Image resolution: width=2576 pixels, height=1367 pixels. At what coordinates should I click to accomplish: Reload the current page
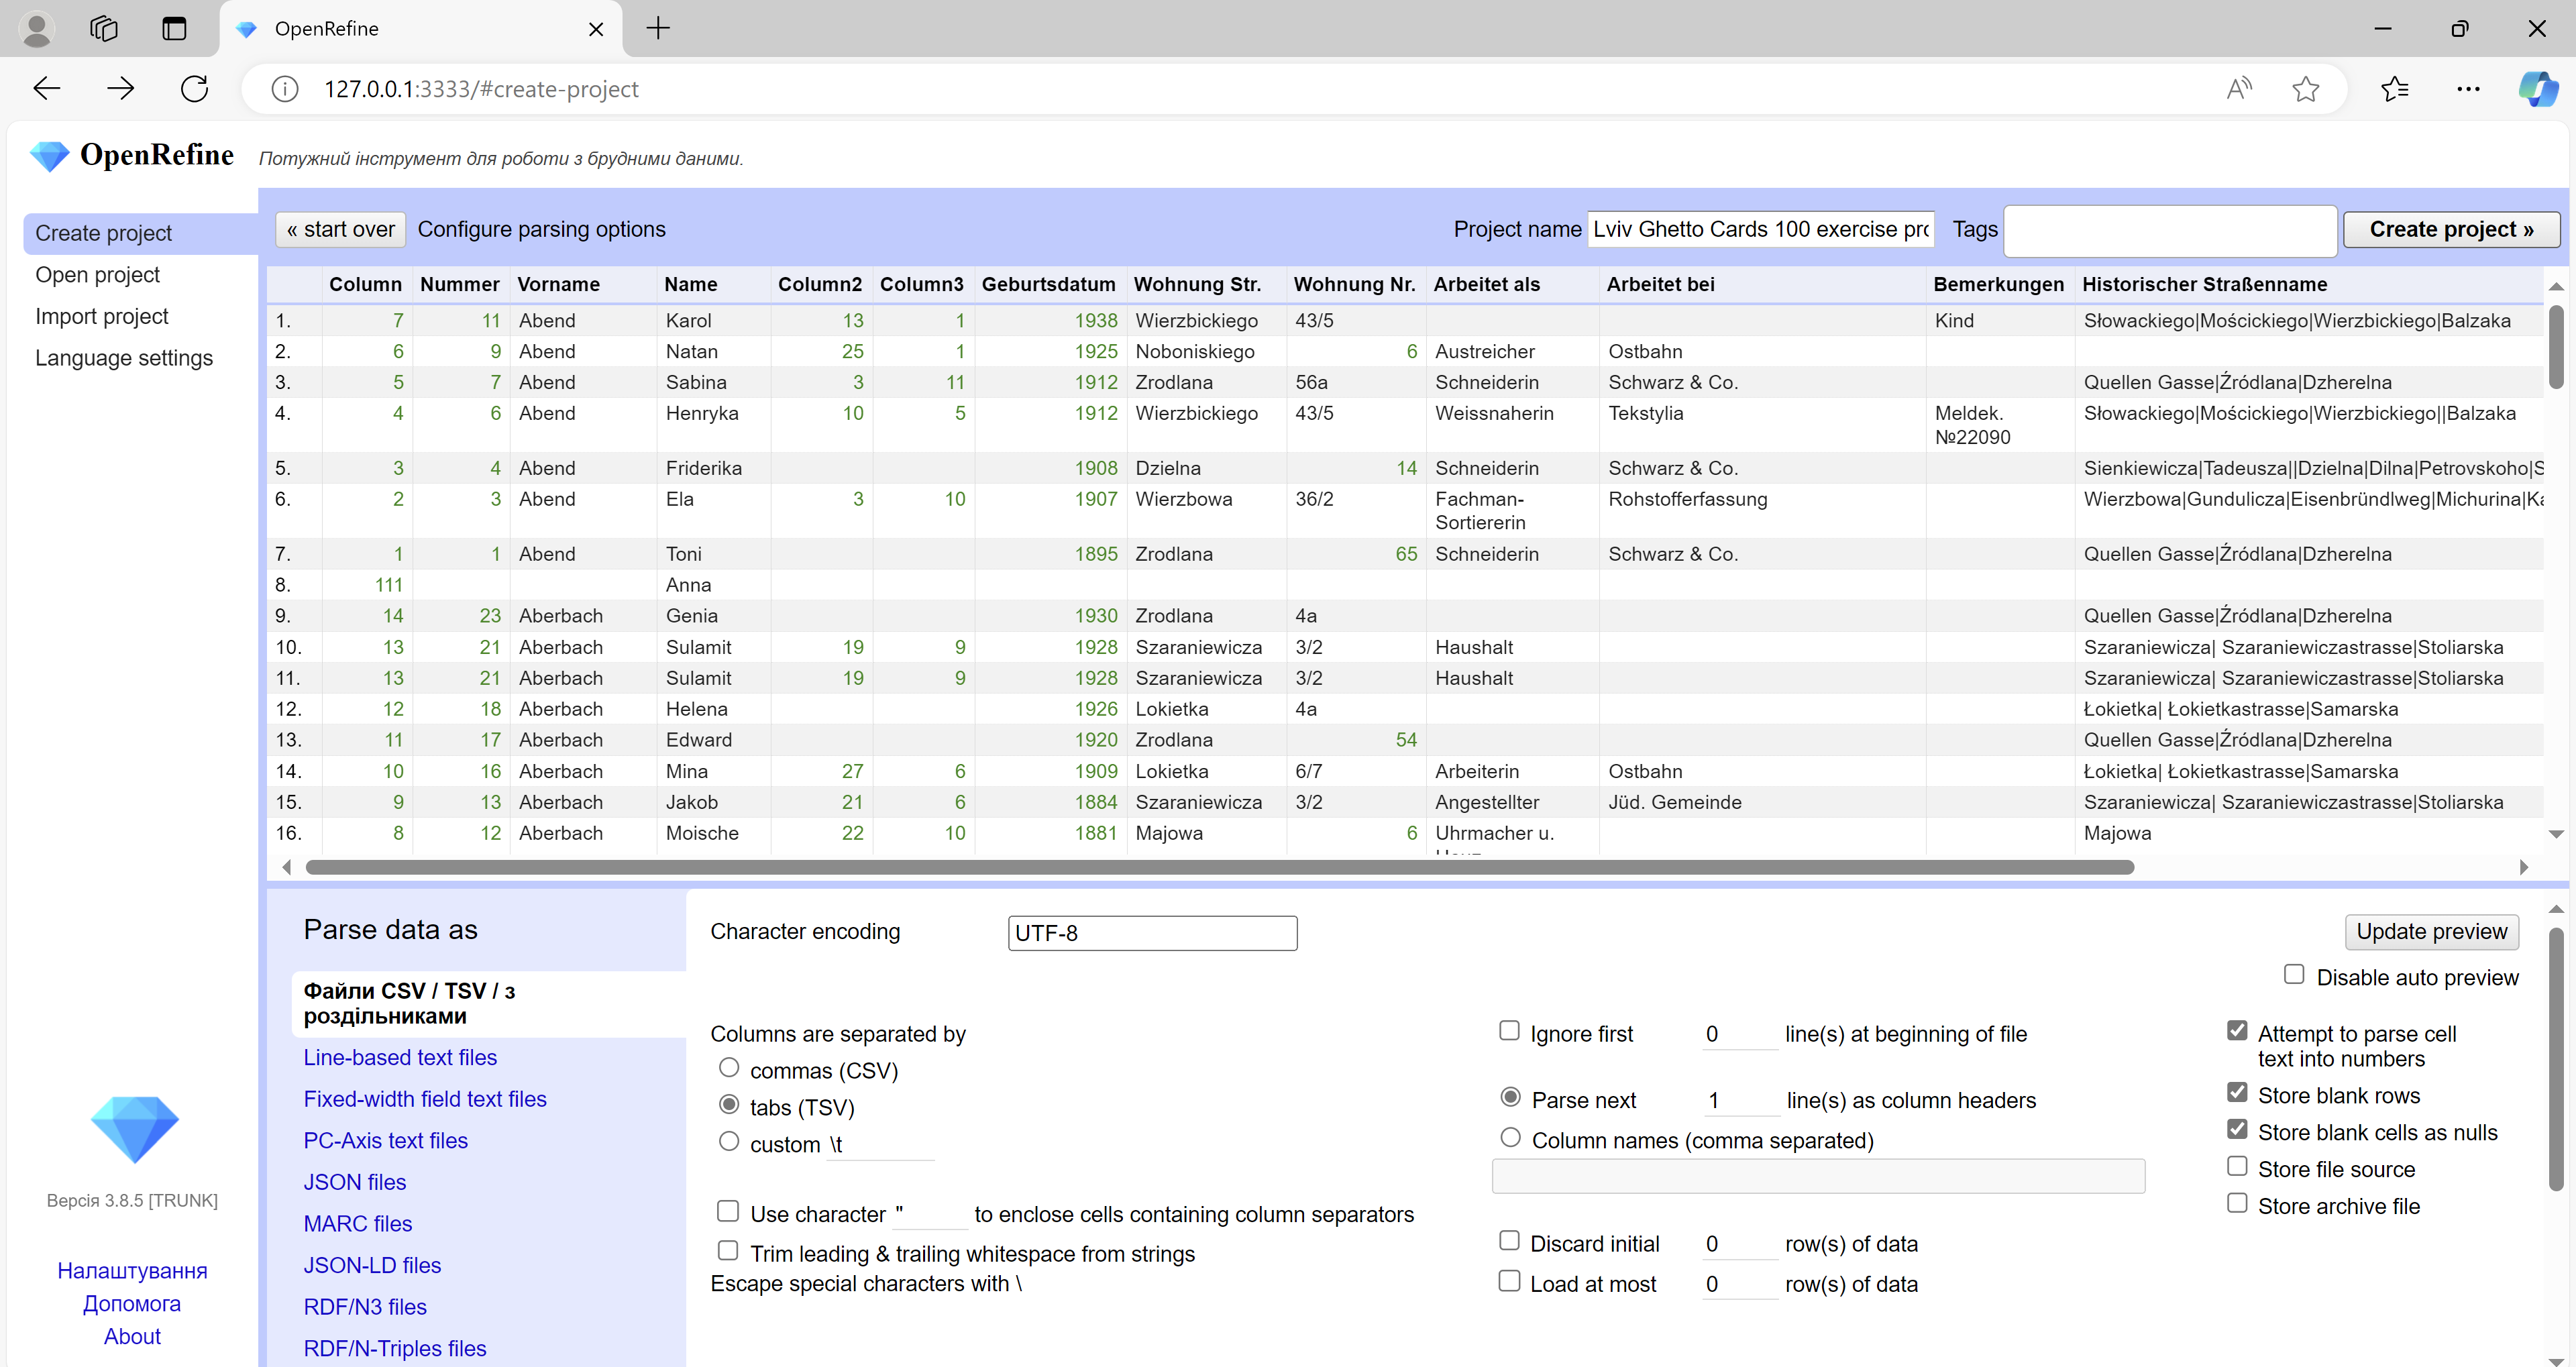pyautogui.click(x=194, y=89)
